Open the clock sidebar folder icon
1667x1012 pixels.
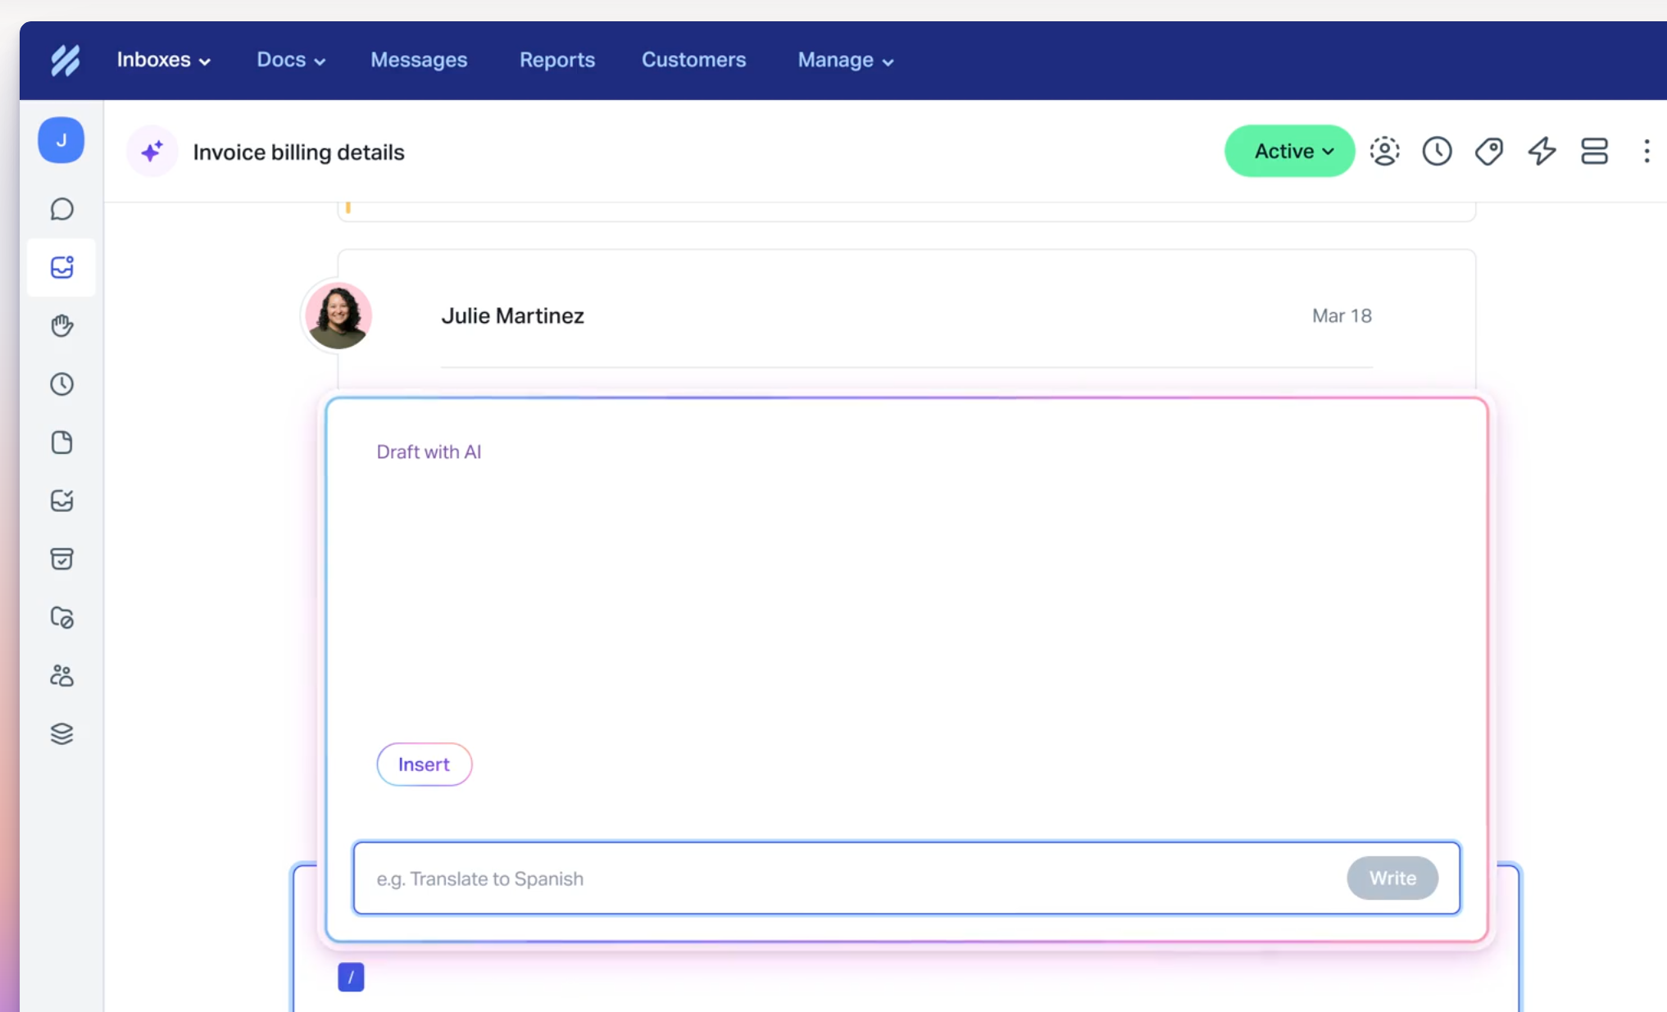(x=61, y=384)
